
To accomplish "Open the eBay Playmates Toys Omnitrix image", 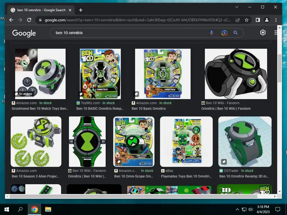I will 186,141.
